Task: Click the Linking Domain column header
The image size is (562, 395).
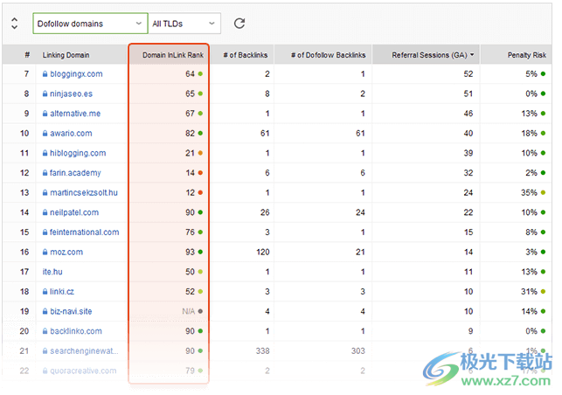Action: [66, 55]
